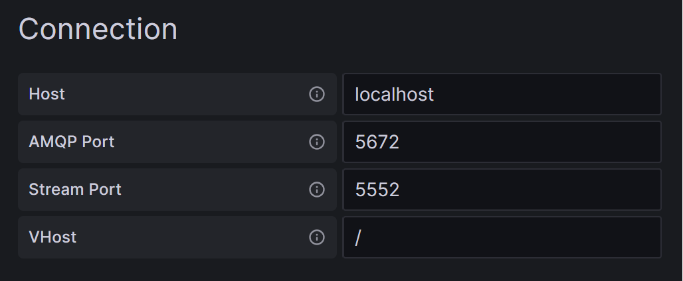Focus the VHost input box
Viewport: 683px width, 281px height.
pos(502,237)
